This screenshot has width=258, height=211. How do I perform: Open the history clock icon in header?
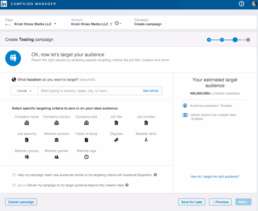pyautogui.click(x=241, y=3)
